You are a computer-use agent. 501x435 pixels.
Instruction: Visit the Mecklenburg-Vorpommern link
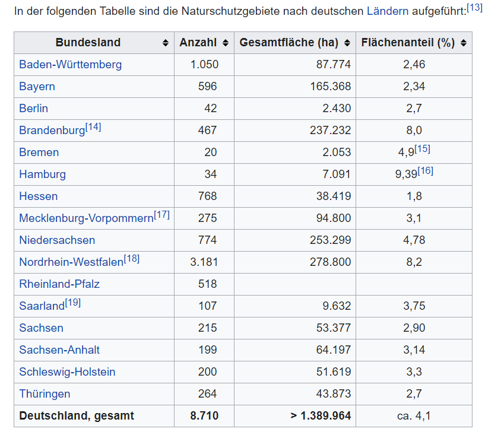(x=86, y=218)
